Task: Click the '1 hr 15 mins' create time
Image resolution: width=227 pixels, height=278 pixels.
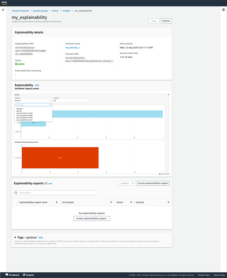Action: pos(126,57)
